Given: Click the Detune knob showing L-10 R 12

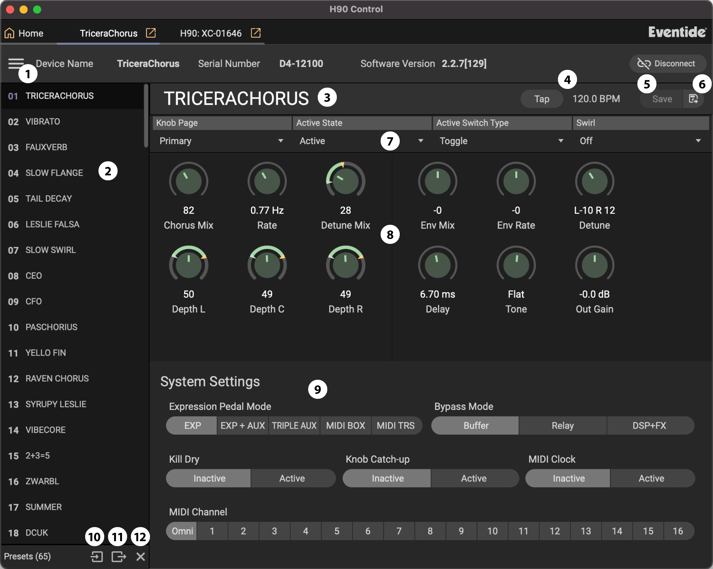Looking at the screenshot, I should (x=594, y=181).
